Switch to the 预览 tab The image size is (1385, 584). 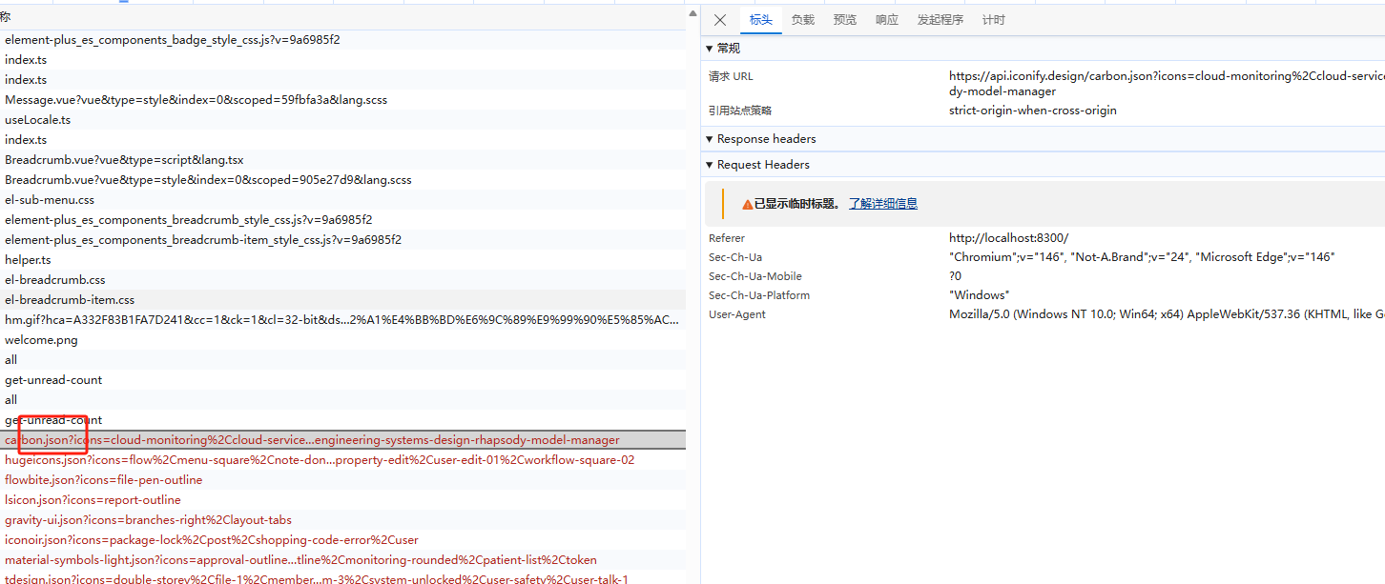pyautogui.click(x=845, y=20)
